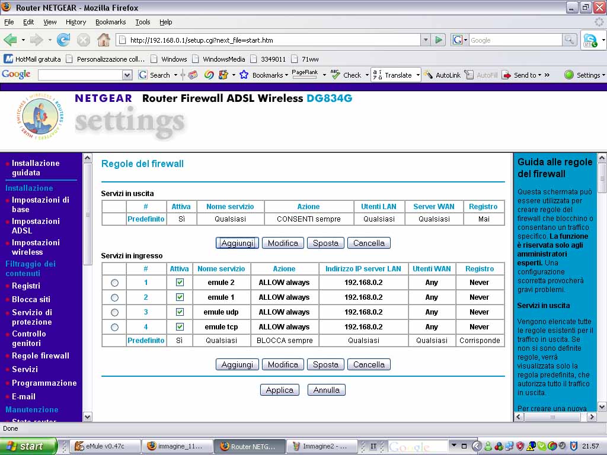Viewport: 607px width, 455px height.
Task: Select the radio button for rule 2 emule 1
Action: 114,297
